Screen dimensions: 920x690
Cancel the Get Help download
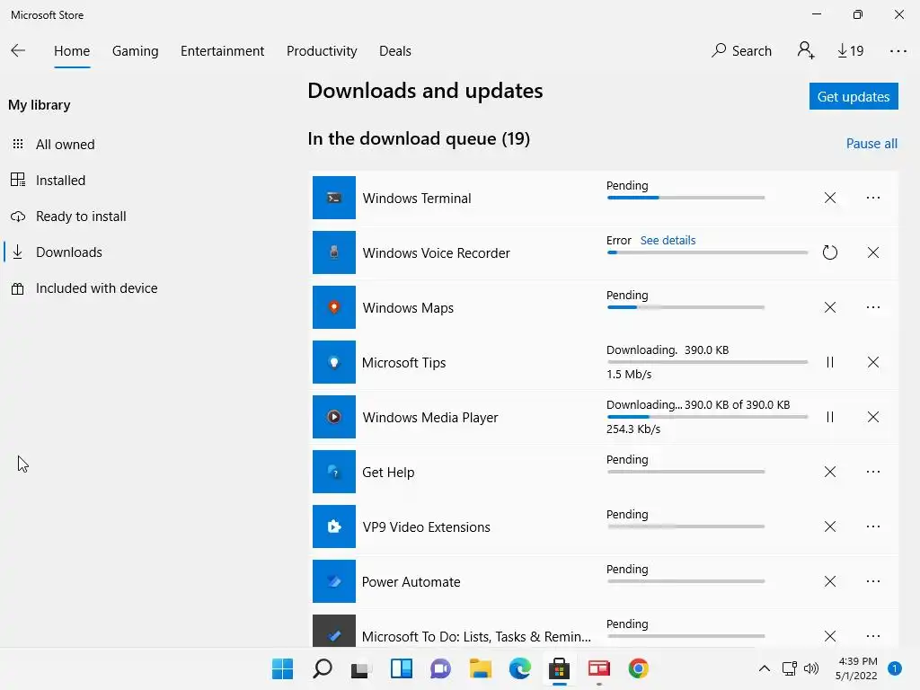(829, 472)
